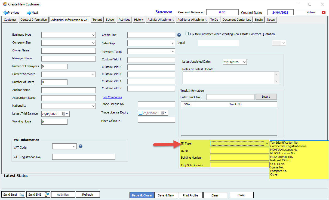This screenshot has height=200, width=329.
Task: Click the help icon beside Credit Limit
Action: pos(179,35)
